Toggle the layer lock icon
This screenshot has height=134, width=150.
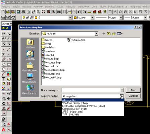coord(28,17)
